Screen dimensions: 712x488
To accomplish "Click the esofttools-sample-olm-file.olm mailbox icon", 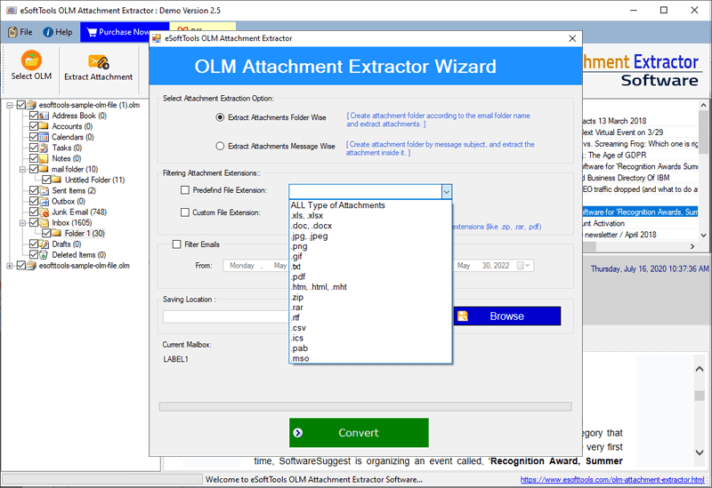I will [x=31, y=265].
